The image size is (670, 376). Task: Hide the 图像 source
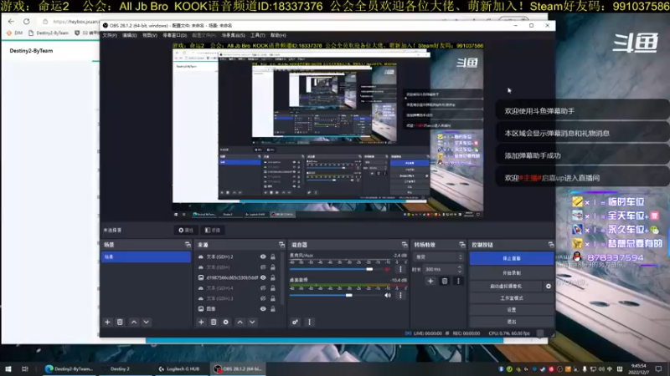click(x=263, y=308)
